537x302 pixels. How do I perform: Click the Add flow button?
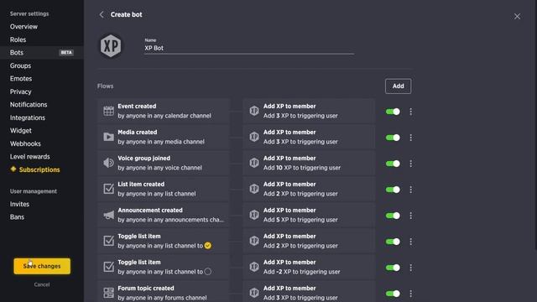398,86
